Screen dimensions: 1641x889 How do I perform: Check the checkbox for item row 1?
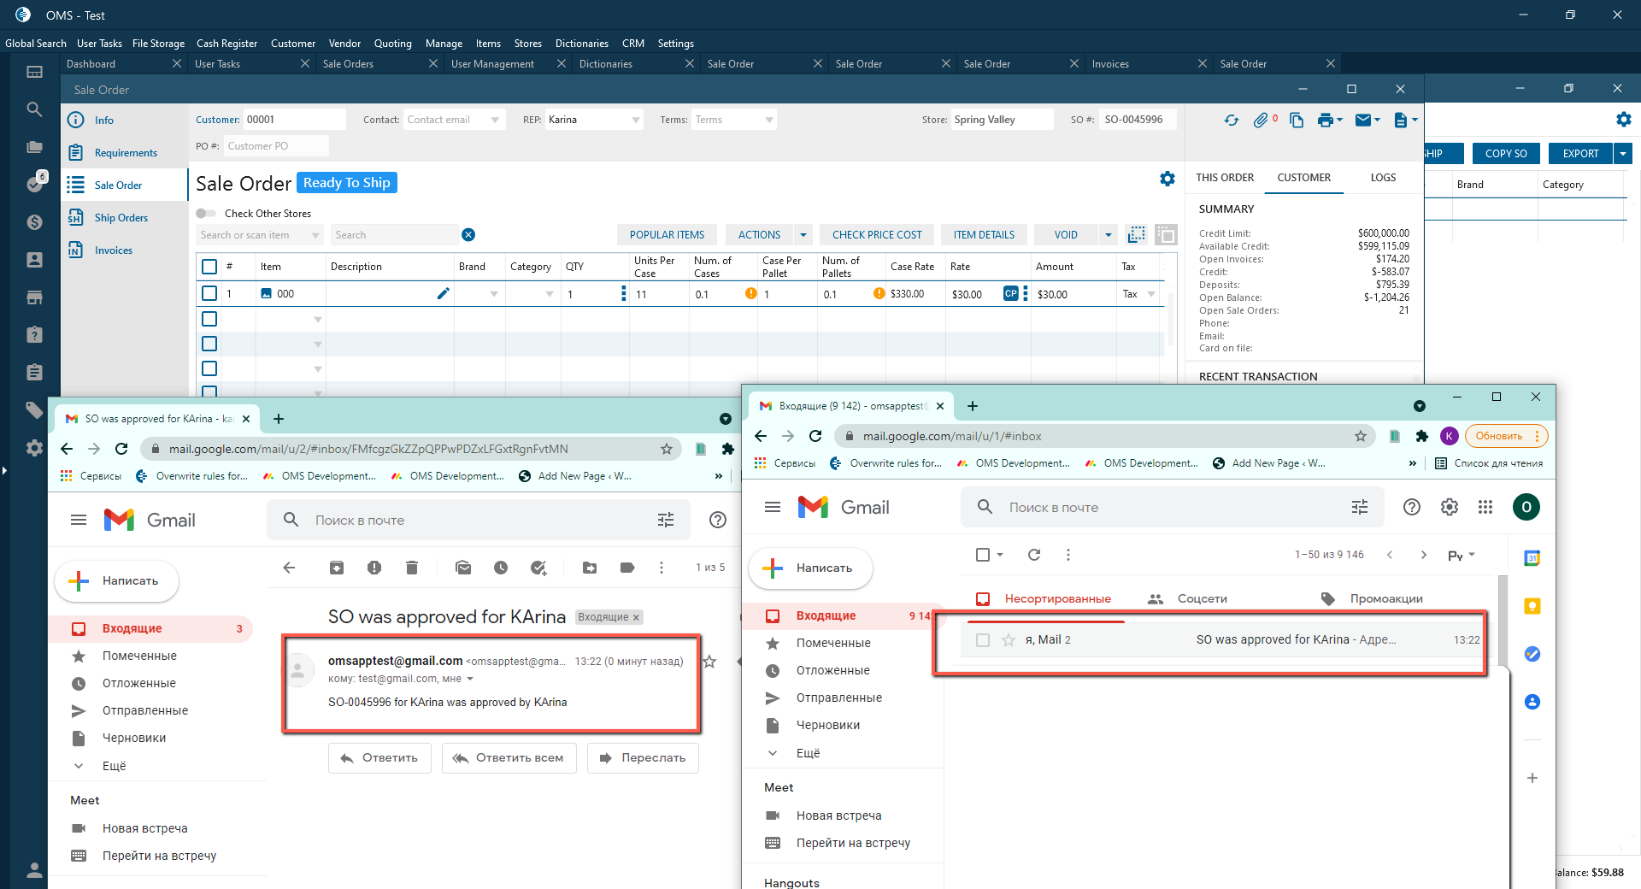[x=209, y=293]
